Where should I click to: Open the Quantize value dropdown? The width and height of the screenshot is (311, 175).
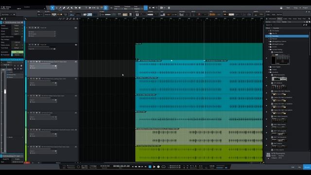click(x=118, y=9)
